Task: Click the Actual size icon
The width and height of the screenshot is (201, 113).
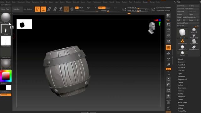Action: [x=168, y=36]
